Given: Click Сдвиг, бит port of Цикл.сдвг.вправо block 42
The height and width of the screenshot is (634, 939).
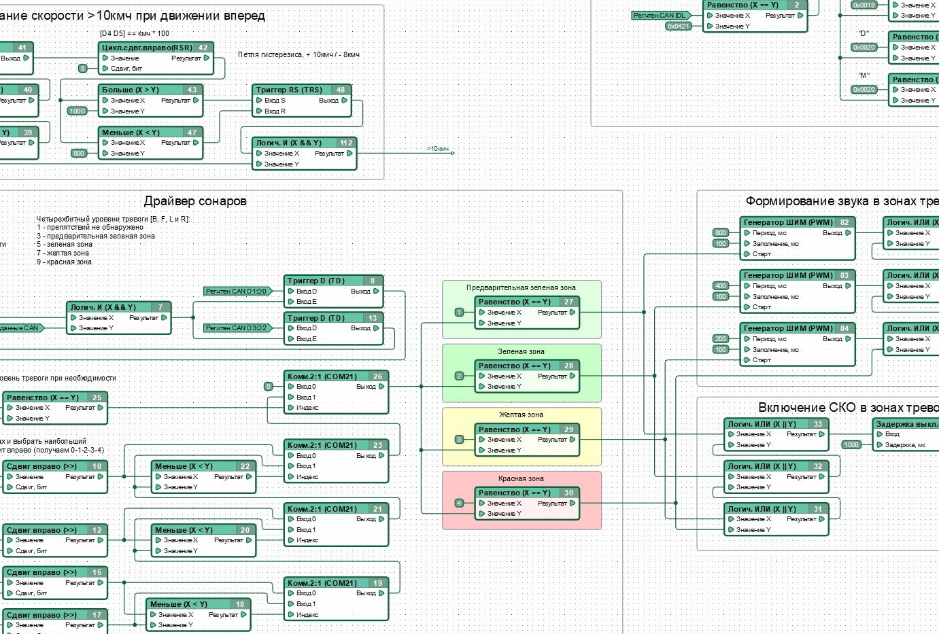Looking at the screenshot, I should pyautogui.click(x=105, y=69).
